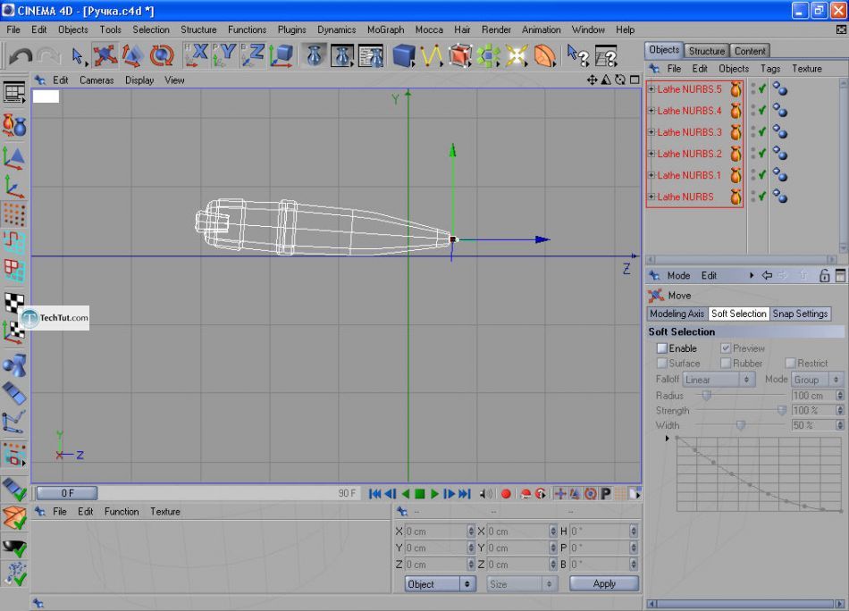The image size is (849, 611).
Task: Expand the Lathe NURBS.1 object
Action: (651, 175)
